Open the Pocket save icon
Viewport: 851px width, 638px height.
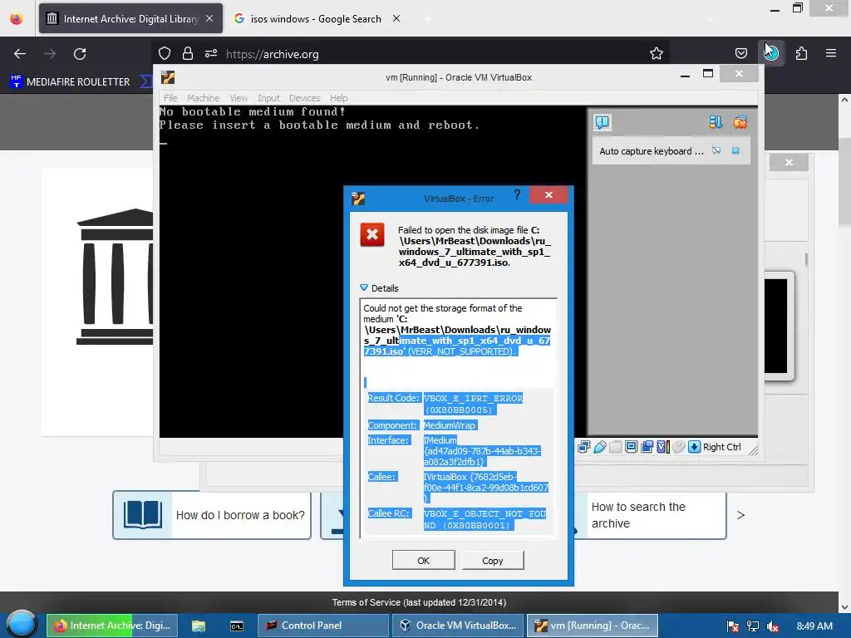[741, 54]
